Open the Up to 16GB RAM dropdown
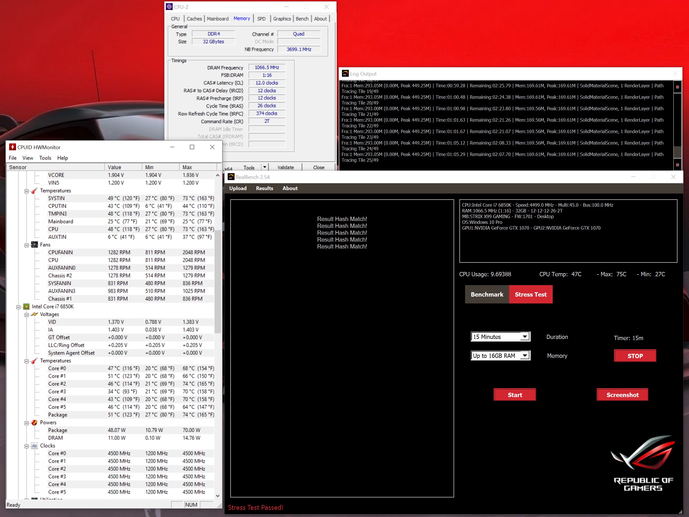 point(525,355)
